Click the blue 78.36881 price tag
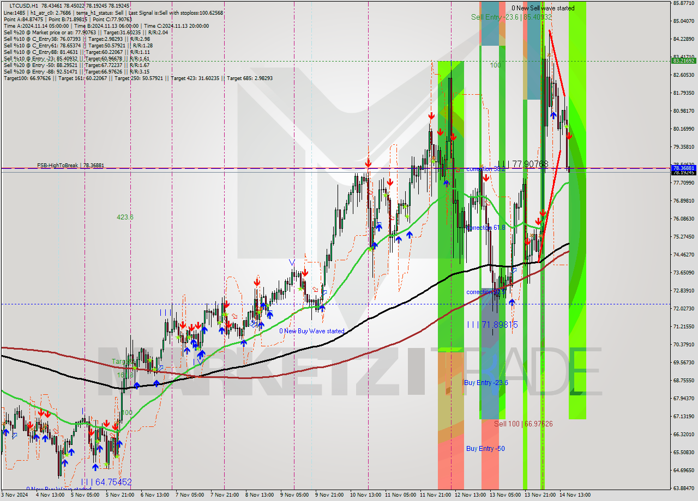Image resolution: width=698 pixels, height=501 pixels. pyautogui.click(x=684, y=168)
